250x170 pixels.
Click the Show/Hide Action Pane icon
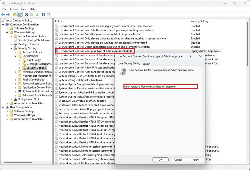tap(48, 14)
